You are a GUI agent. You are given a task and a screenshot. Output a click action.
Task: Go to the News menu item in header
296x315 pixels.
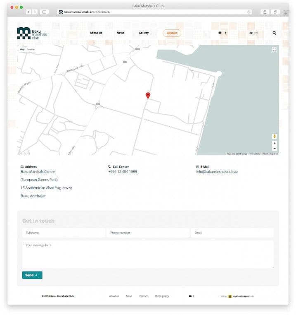click(121, 33)
